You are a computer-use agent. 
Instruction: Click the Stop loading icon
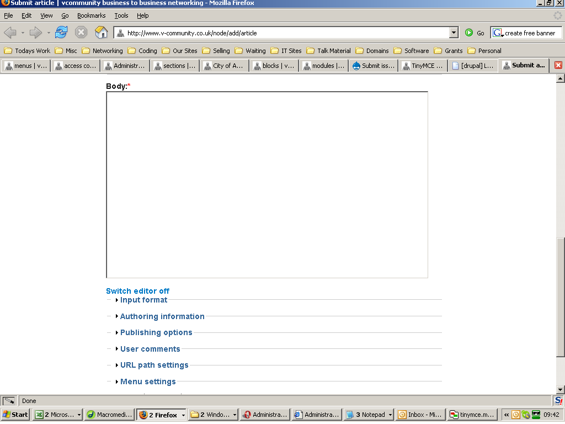(81, 32)
